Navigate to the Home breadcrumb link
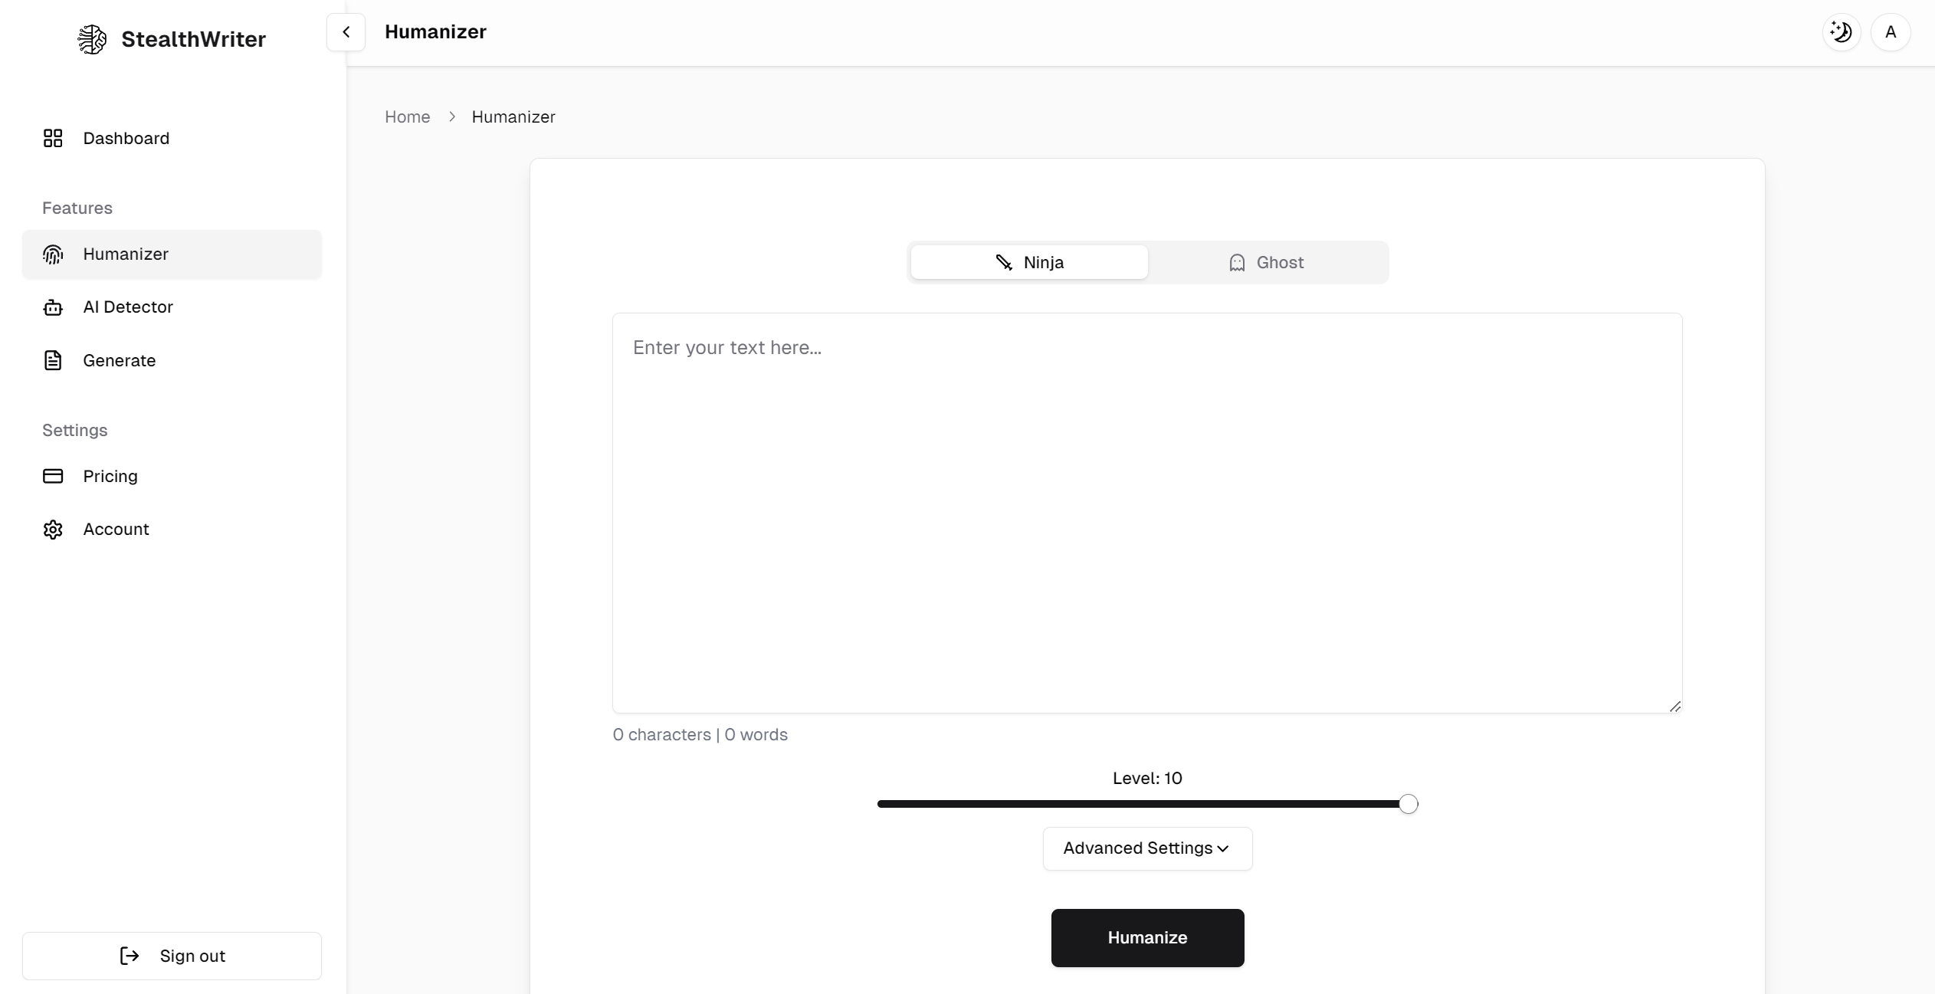 pyautogui.click(x=407, y=116)
